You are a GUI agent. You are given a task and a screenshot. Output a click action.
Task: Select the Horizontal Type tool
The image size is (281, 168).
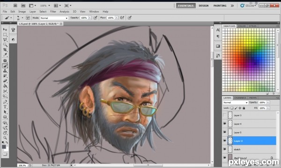coord(5,107)
